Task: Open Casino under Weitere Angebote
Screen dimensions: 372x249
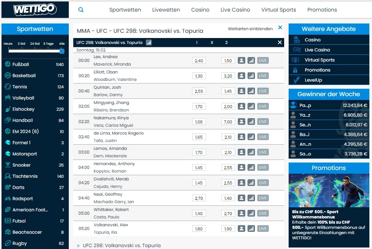Action: [x=329, y=40]
